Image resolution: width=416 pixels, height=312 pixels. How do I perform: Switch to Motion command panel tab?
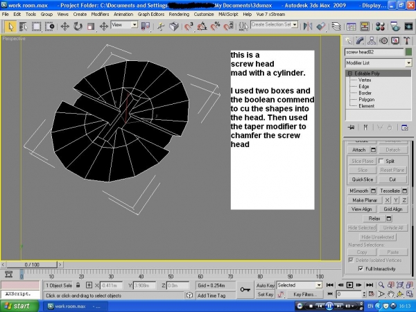(383, 41)
